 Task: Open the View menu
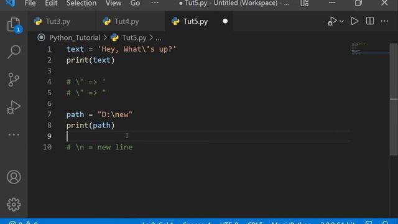tap(113, 3)
